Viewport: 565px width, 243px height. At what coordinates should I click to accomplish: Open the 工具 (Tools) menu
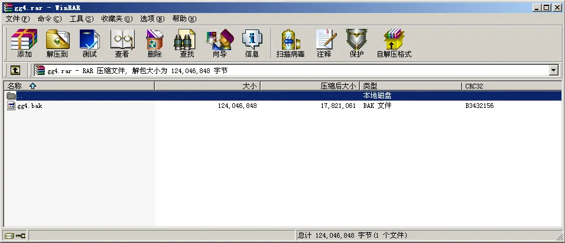[81, 19]
